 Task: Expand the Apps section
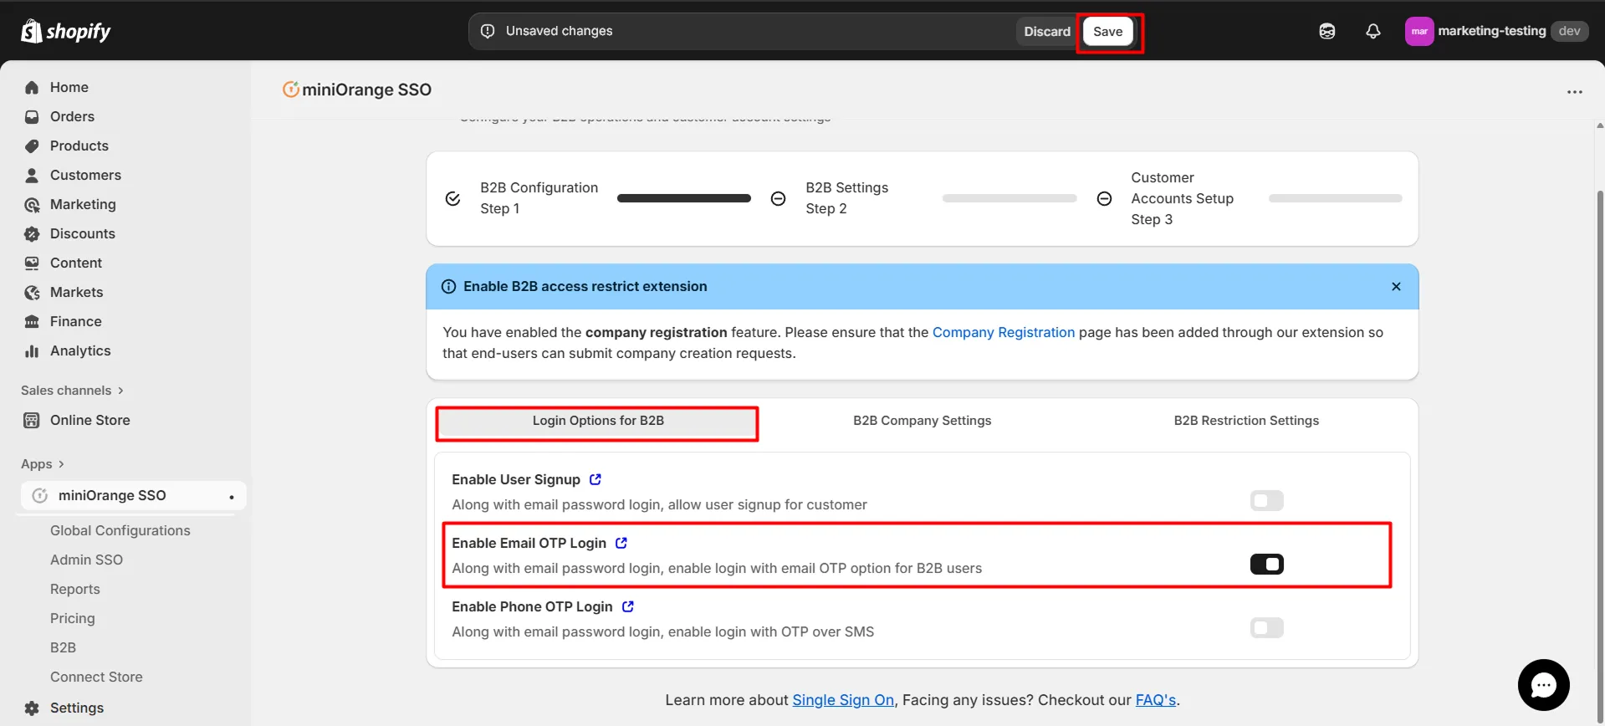coord(43,464)
